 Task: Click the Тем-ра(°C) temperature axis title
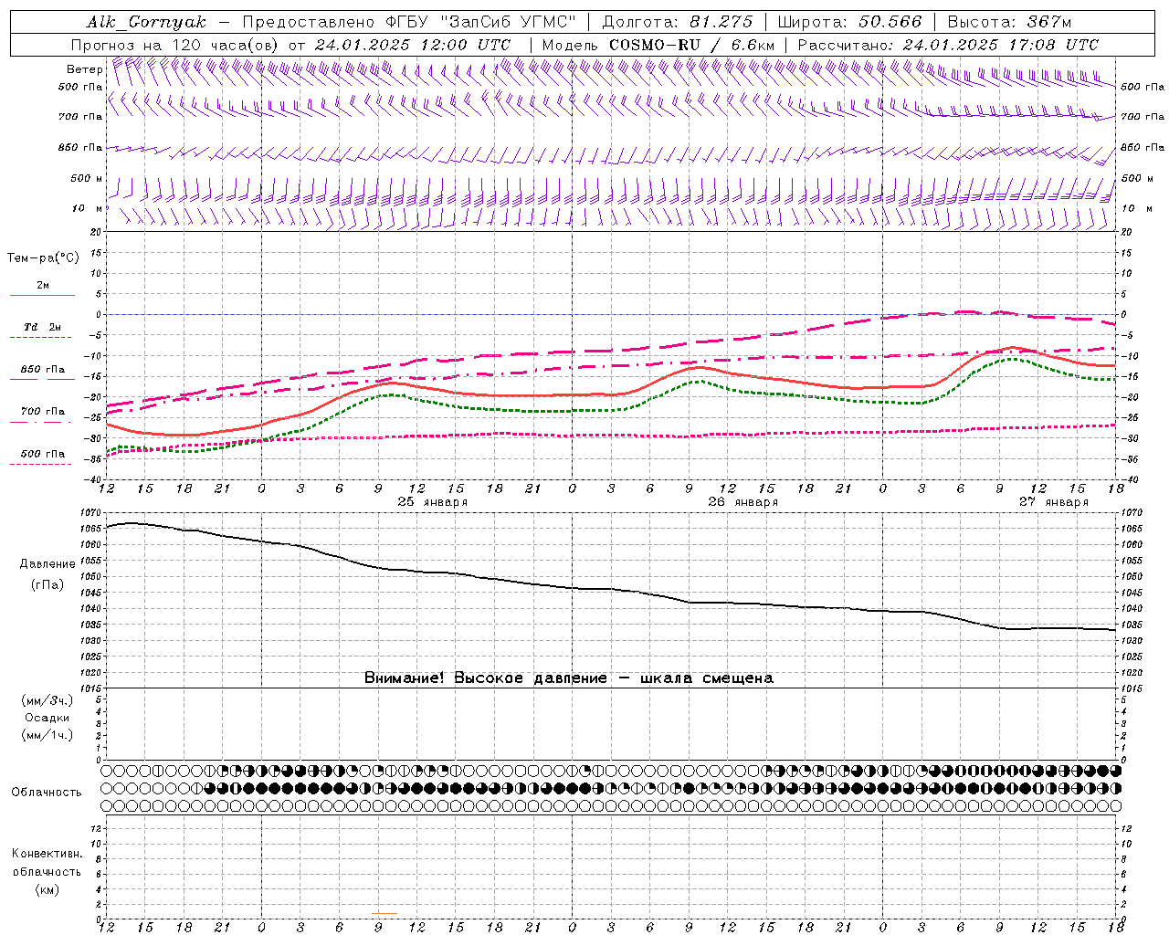click(x=43, y=257)
